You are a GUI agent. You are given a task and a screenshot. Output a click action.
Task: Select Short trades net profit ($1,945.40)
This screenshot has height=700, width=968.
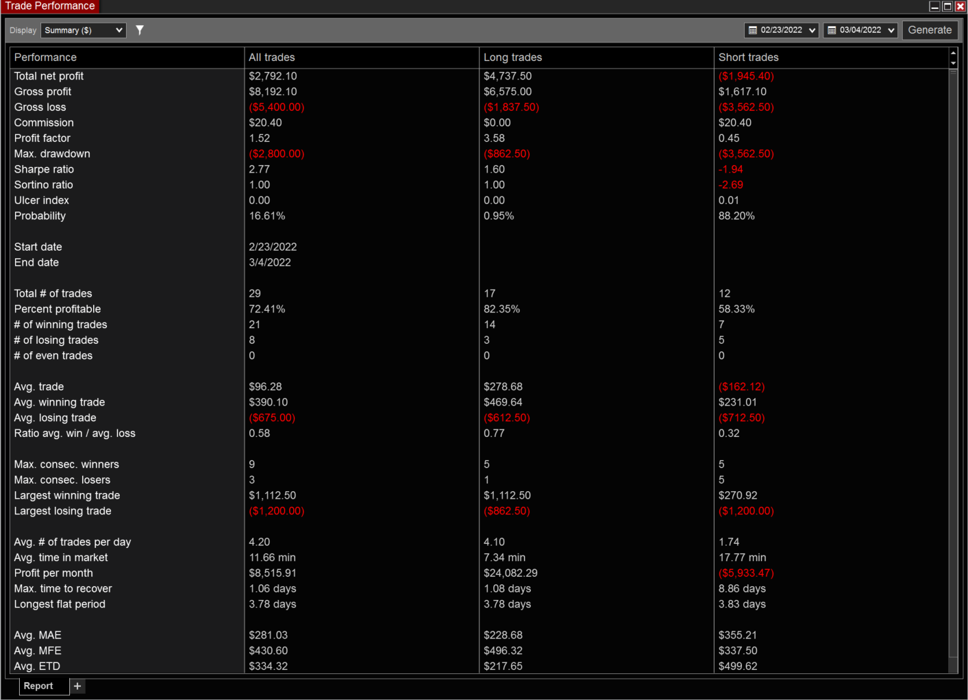[746, 76]
